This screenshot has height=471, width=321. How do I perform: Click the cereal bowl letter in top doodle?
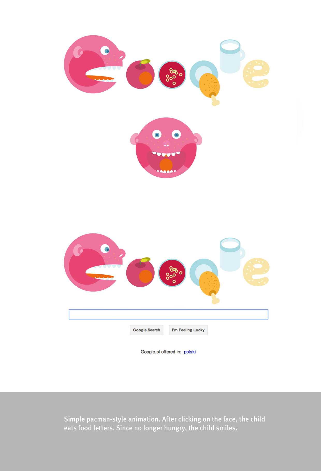[172, 75]
